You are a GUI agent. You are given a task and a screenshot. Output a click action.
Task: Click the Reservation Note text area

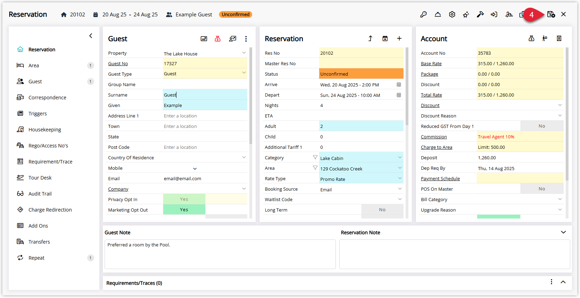455,254
